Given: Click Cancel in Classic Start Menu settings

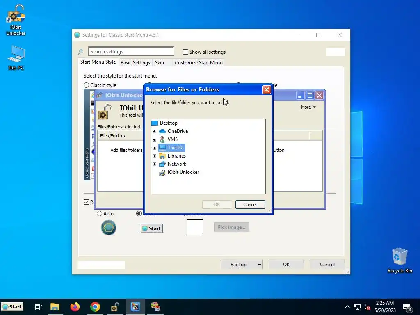Looking at the screenshot, I should tap(327, 265).
